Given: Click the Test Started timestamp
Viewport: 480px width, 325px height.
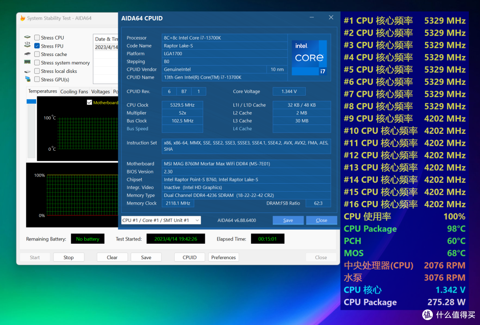Looking at the screenshot, I should point(176,239).
